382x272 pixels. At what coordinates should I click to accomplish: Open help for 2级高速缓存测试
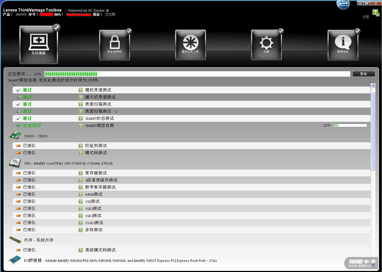pyautogui.click(x=81, y=180)
